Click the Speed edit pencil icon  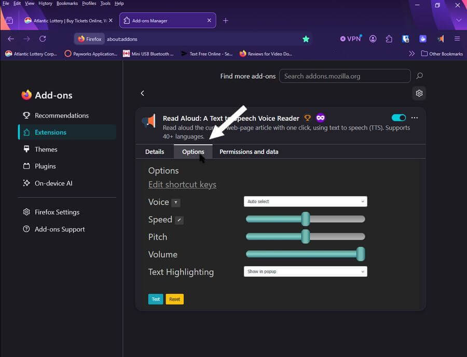(x=179, y=220)
